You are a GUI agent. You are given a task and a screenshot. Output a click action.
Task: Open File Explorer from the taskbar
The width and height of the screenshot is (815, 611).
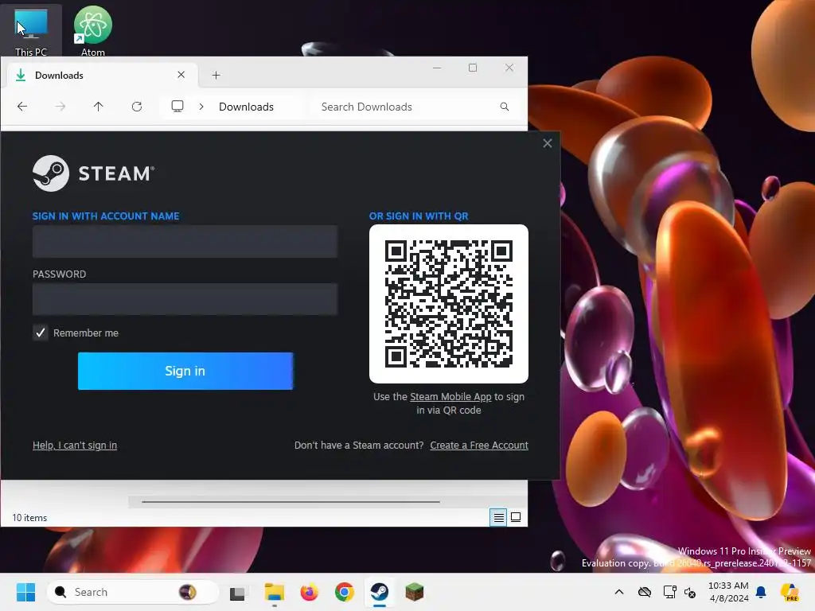274,592
